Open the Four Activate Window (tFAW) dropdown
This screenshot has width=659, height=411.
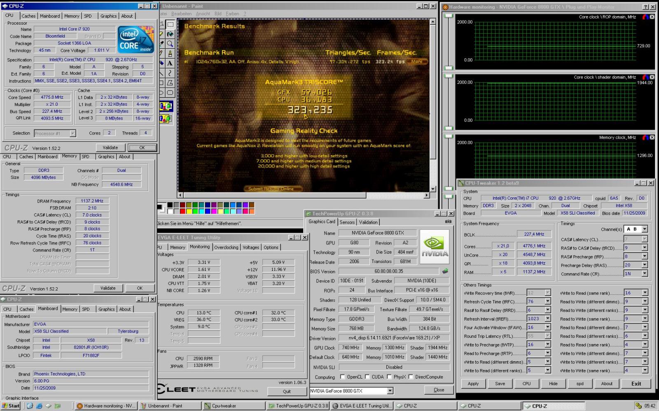pos(548,327)
